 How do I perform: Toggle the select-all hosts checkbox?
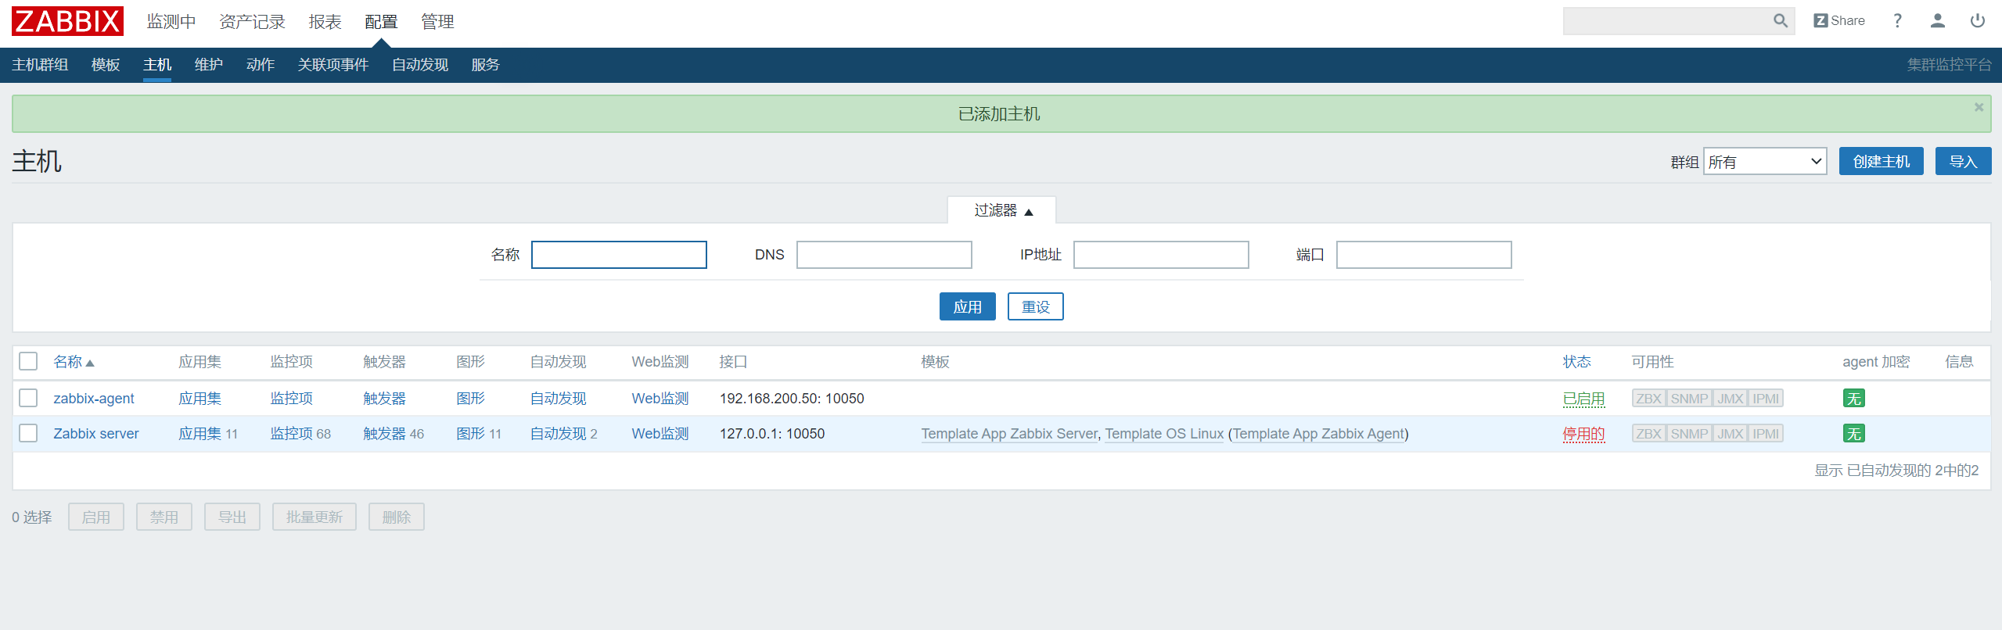tap(29, 361)
